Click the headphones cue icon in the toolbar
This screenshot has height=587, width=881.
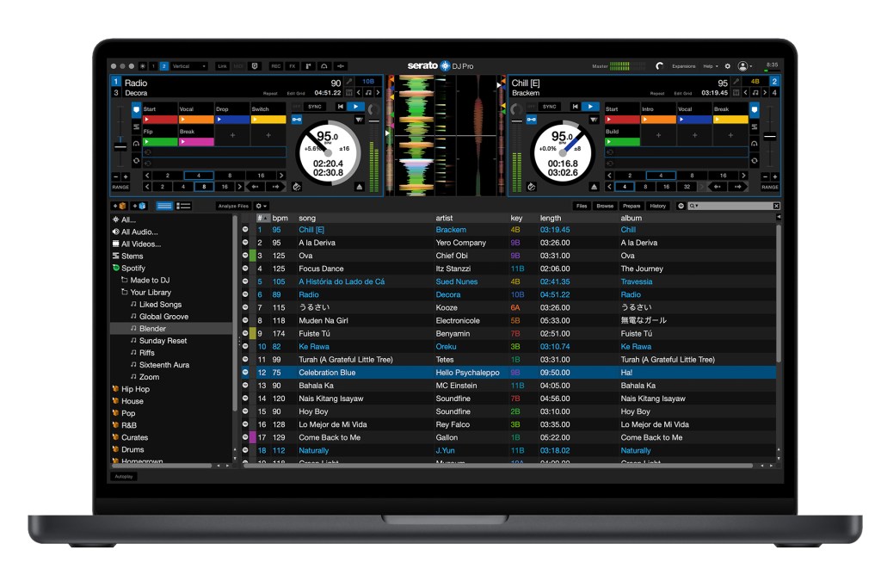pos(324,66)
